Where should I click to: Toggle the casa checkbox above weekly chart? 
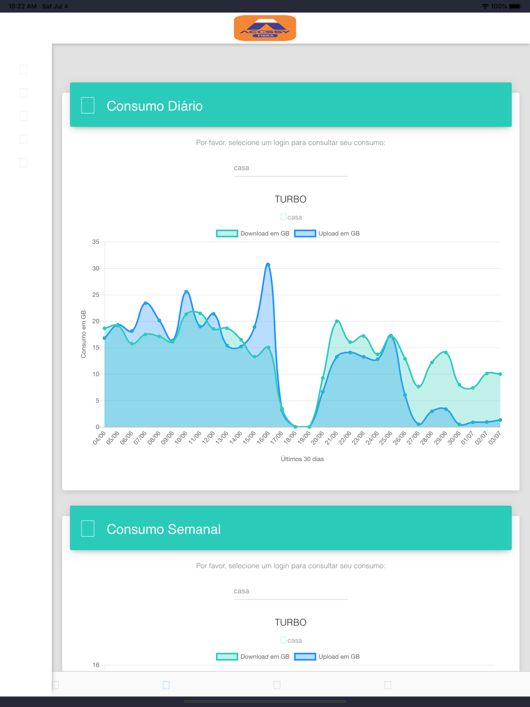[x=284, y=640]
